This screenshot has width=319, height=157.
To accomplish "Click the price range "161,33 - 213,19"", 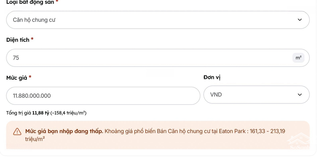I will tap(268, 131).
